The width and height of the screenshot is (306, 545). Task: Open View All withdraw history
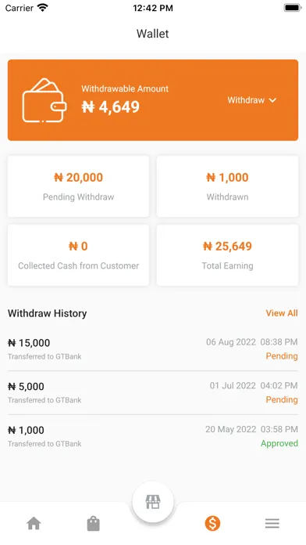click(x=282, y=312)
